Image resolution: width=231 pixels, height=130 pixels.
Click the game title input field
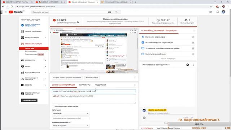[71, 118]
